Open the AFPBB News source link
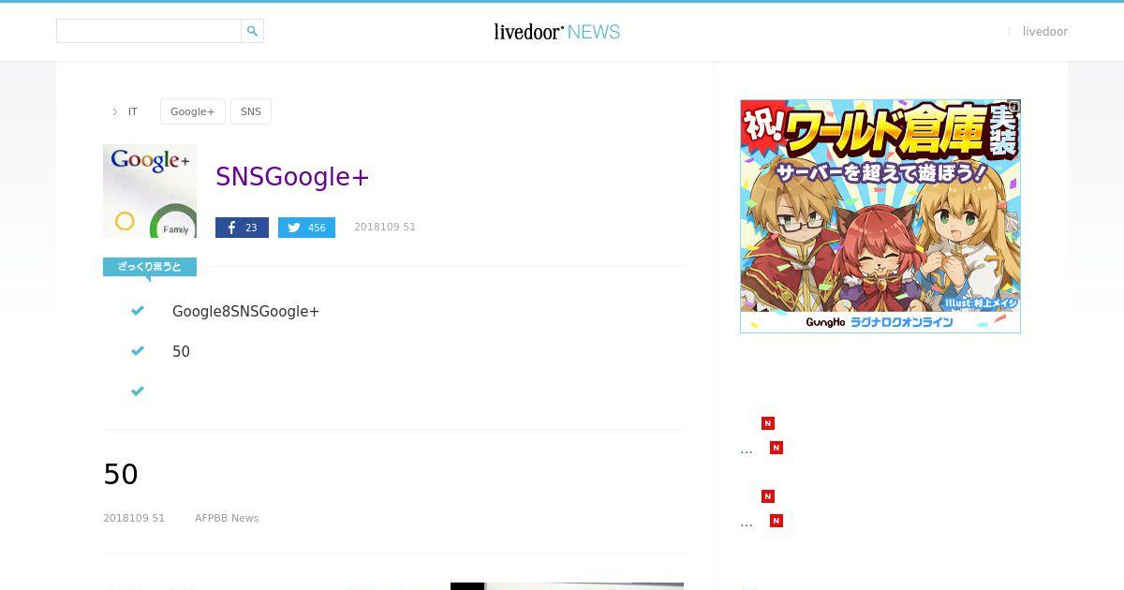 click(x=227, y=518)
